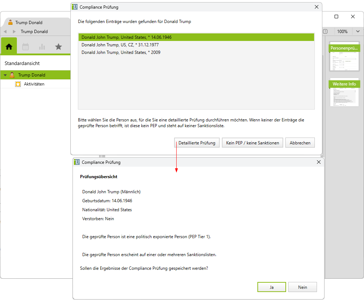The image size is (364, 301).
Task: Click the Sanktionslisten statement
Action: (x=149, y=255)
